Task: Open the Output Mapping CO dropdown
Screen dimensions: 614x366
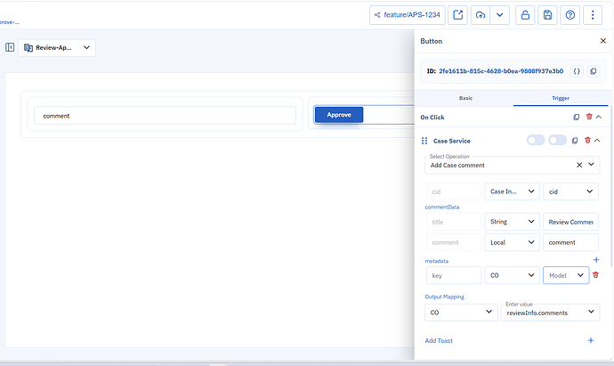Action: [x=461, y=313]
